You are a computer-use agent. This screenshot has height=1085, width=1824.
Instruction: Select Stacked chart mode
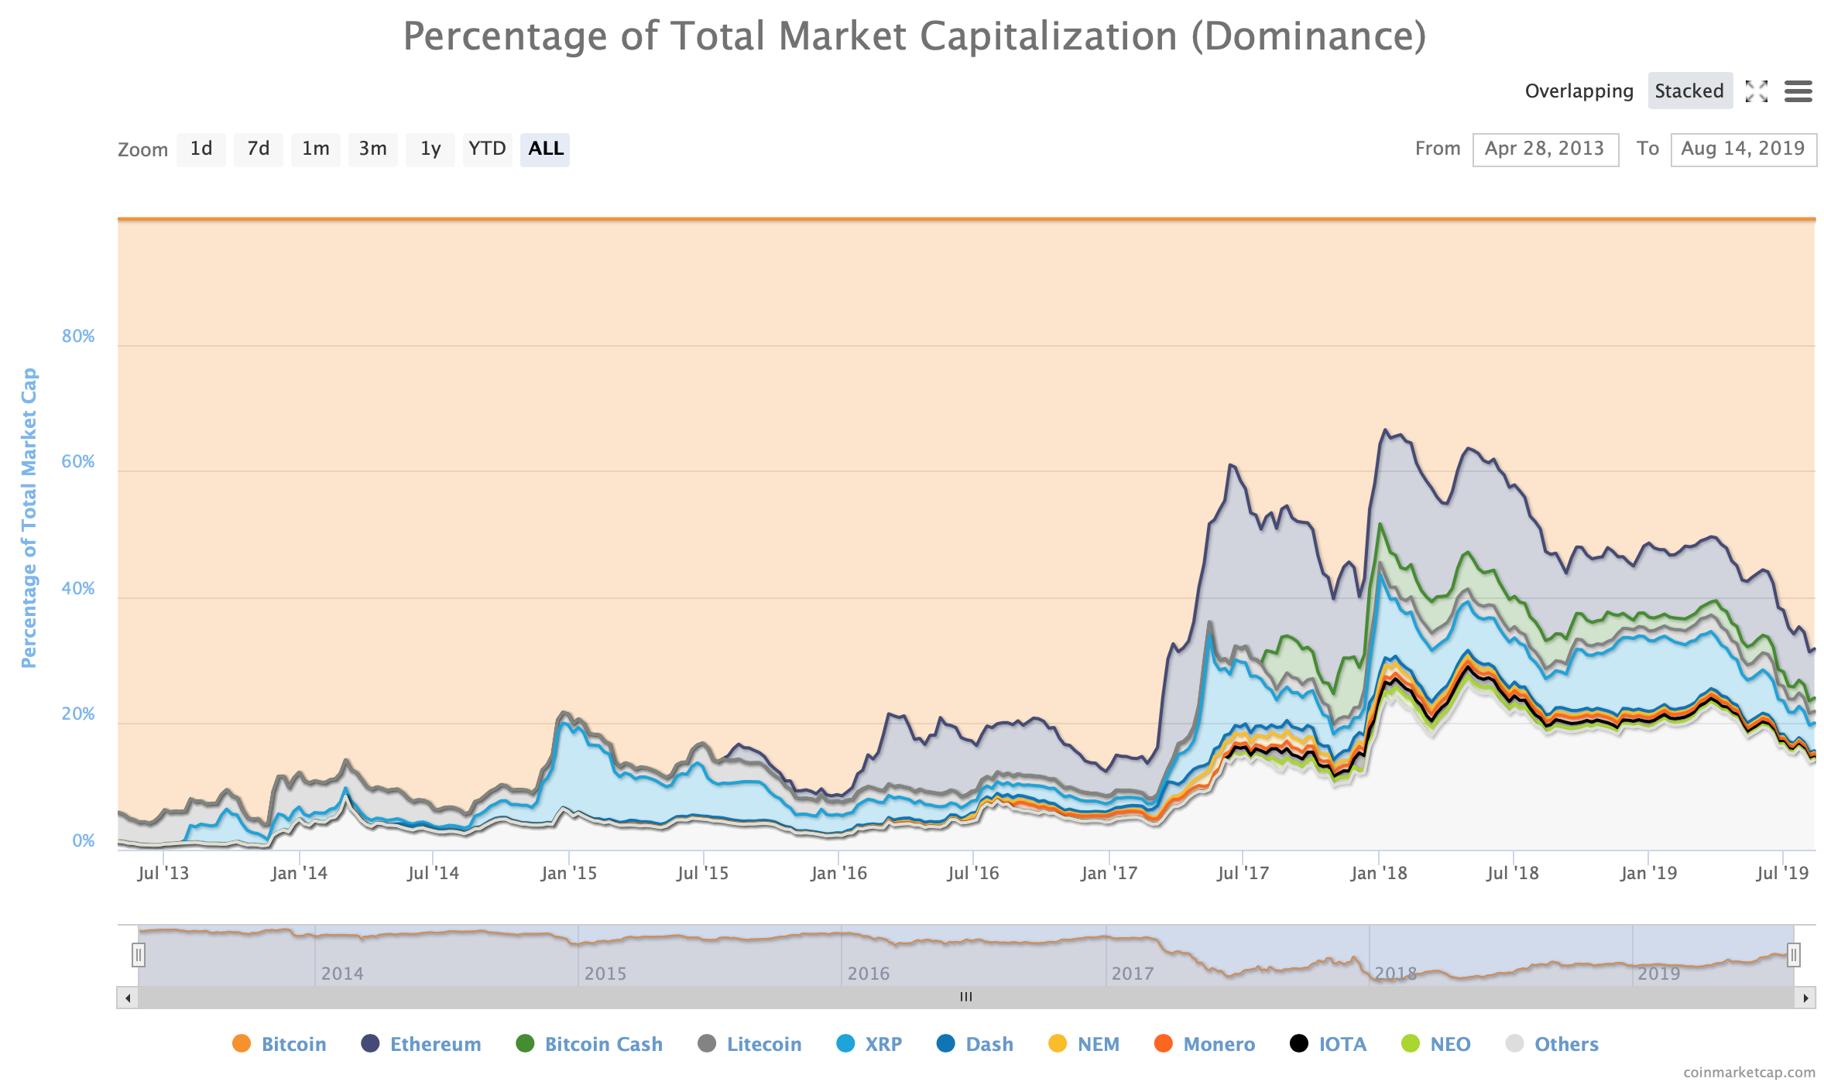tap(1689, 91)
